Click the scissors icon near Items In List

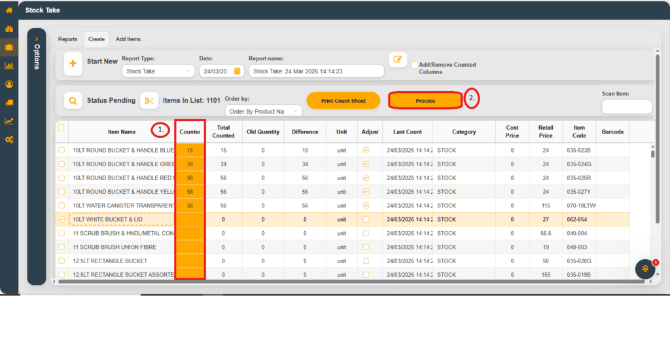(x=149, y=101)
